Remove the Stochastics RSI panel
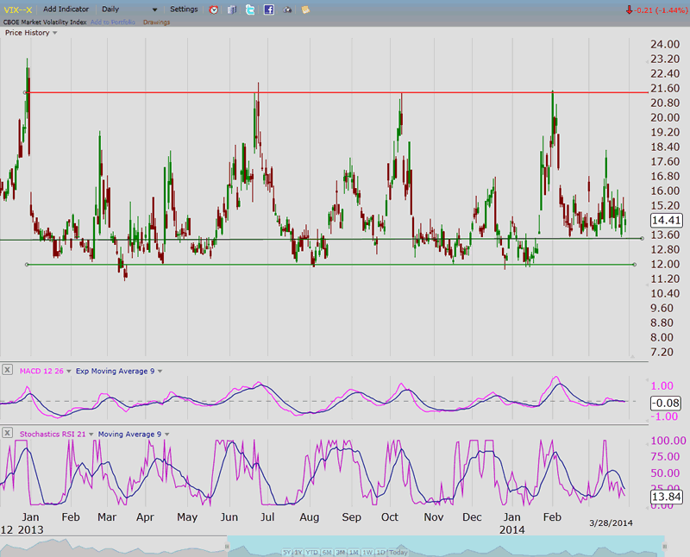Viewport: 690px width, 557px height. pyautogui.click(x=7, y=433)
